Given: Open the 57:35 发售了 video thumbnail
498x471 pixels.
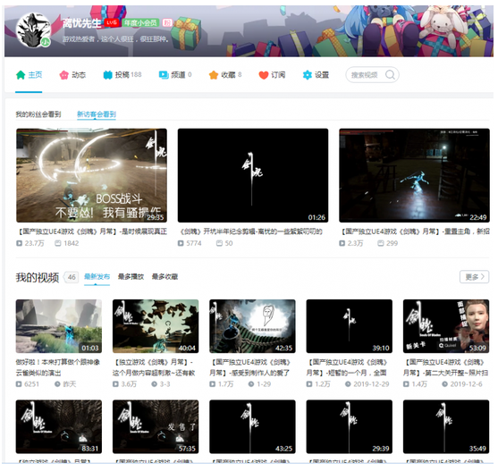Looking at the screenshot, I should 156,426.
